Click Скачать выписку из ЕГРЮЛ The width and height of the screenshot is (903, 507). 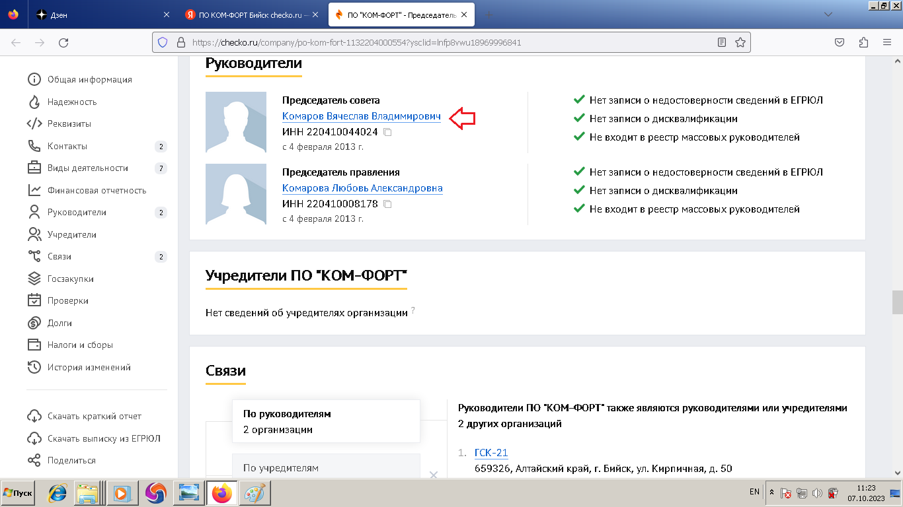104,438
